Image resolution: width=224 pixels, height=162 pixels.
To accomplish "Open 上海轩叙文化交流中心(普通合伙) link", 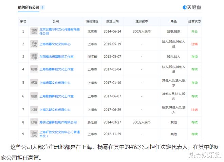I will pyautogui.click(x=60, y=134).
